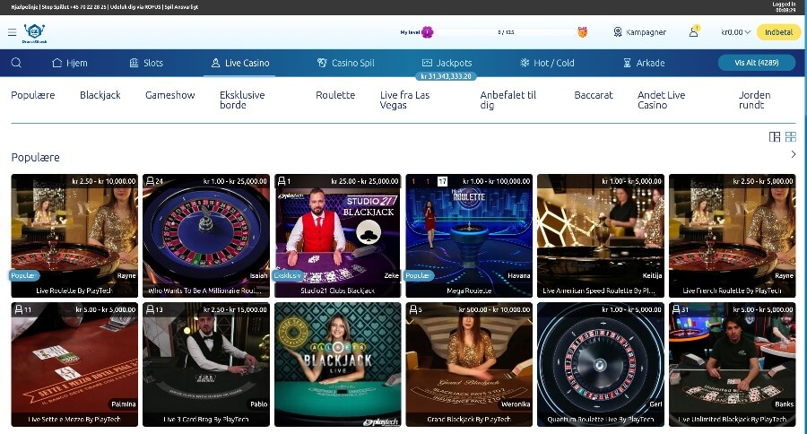Open Quantum Roulette Live By PlayTech
This screenshot has height=434, width=807.
(601, 364)
